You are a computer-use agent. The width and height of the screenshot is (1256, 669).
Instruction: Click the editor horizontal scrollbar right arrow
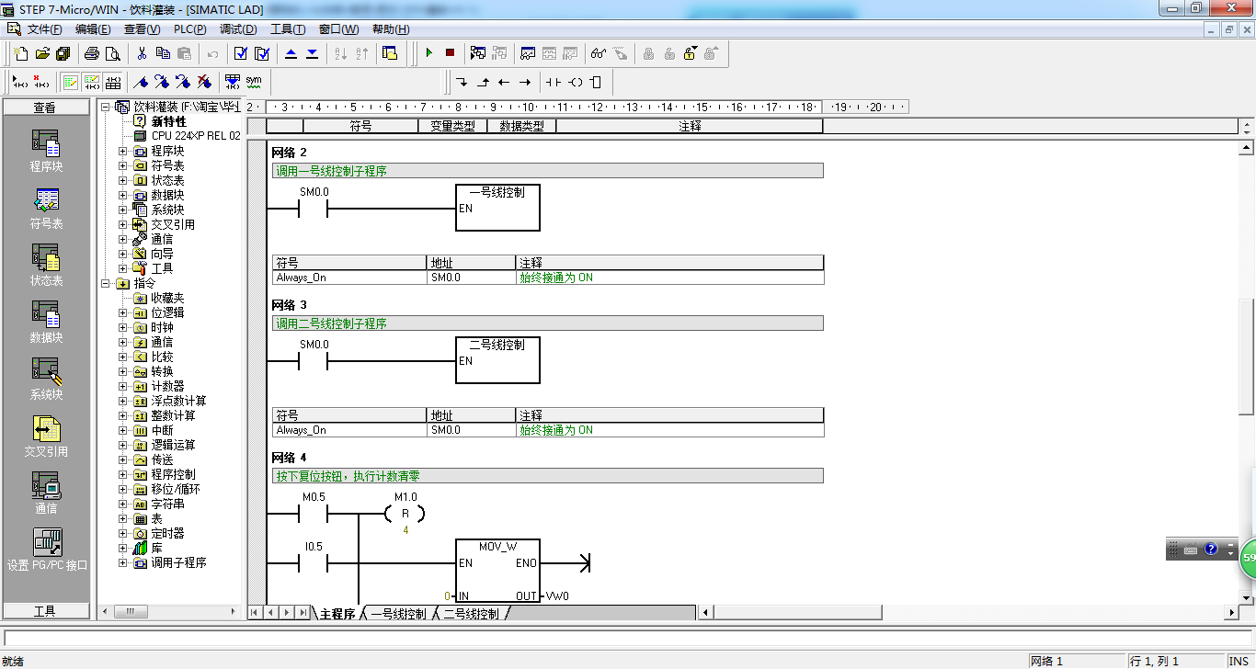tap(1232, 613)
